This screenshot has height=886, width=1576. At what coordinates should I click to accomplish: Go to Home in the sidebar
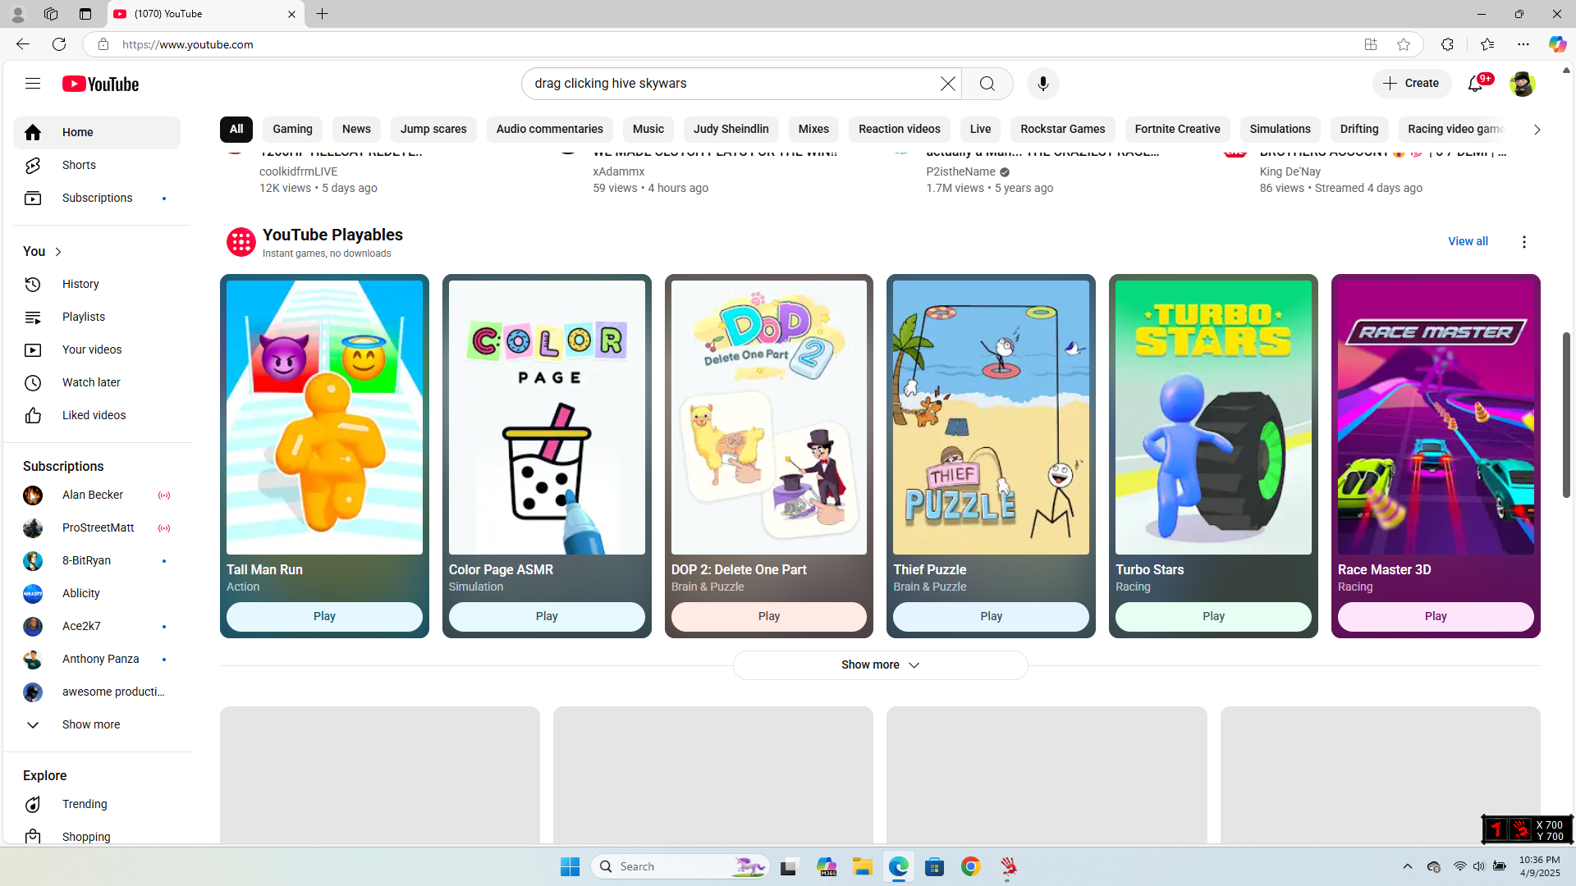coord(97,133)
